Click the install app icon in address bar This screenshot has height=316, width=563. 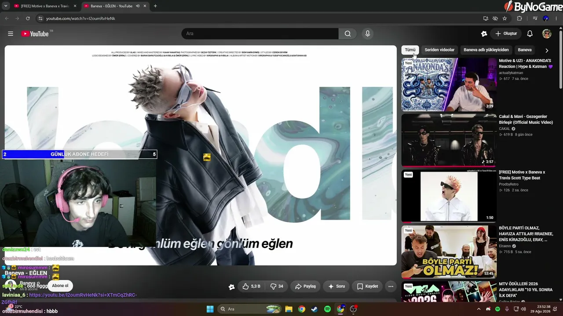486,18
